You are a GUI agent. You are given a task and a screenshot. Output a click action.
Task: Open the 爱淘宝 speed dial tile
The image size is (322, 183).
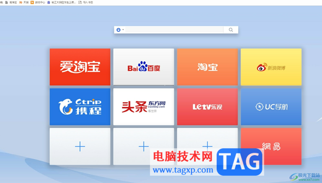tap(80, 67)
